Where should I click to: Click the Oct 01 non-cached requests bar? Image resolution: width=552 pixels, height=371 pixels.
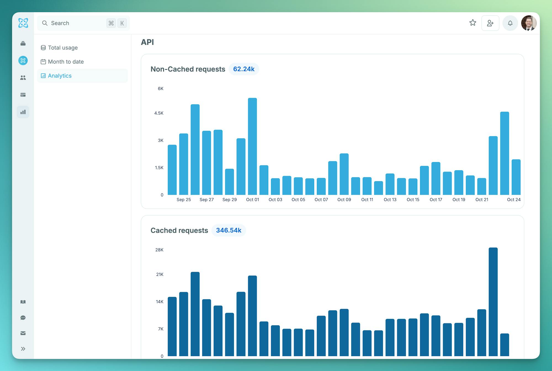[252, 146]
